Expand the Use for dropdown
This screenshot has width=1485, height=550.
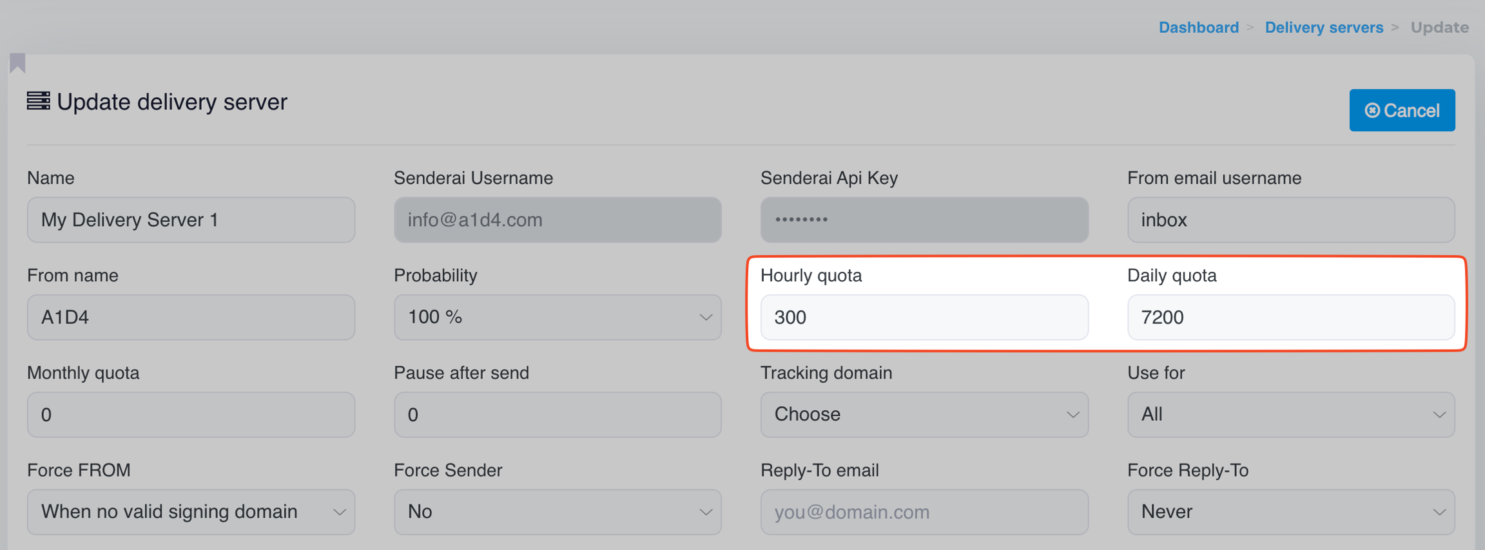[1291, 415]
